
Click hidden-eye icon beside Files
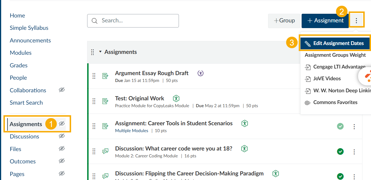(x=62, y=149)
